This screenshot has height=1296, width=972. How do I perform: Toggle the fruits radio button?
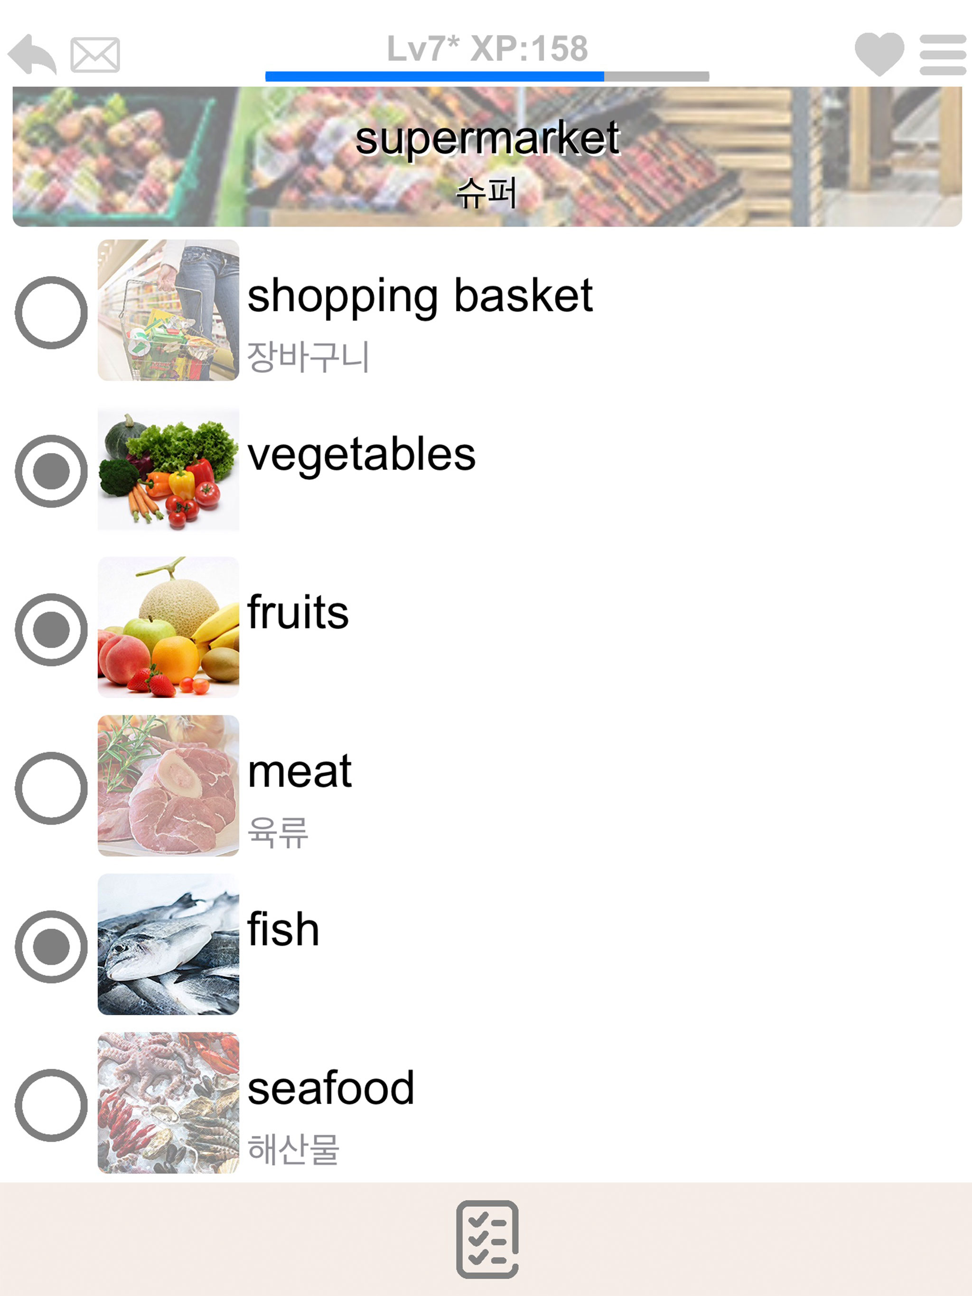(x=51, y=629)
